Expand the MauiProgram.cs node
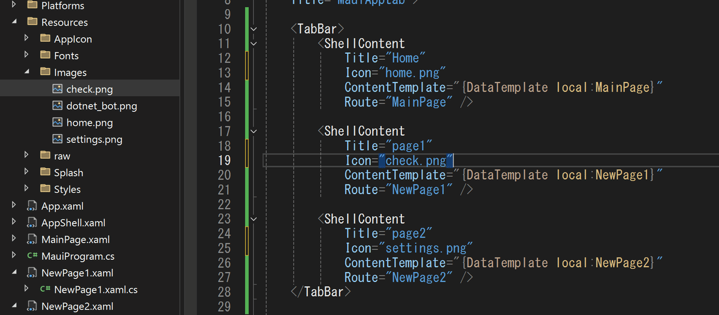Screen dimensions: 719x315 (x=14, y=256)
